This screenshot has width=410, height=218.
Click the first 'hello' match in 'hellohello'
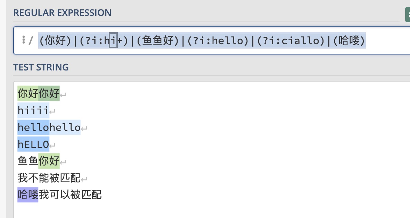coord(33,127)
